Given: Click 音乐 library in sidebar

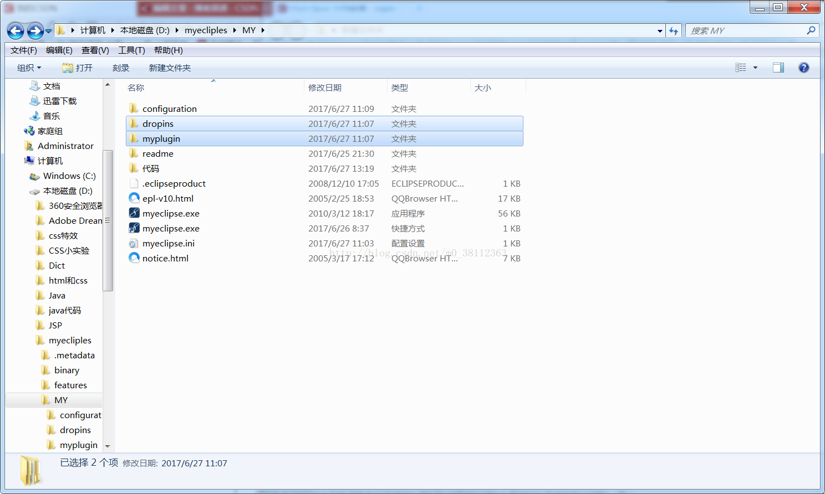Looking at the screenshot, I should (52, 116).
